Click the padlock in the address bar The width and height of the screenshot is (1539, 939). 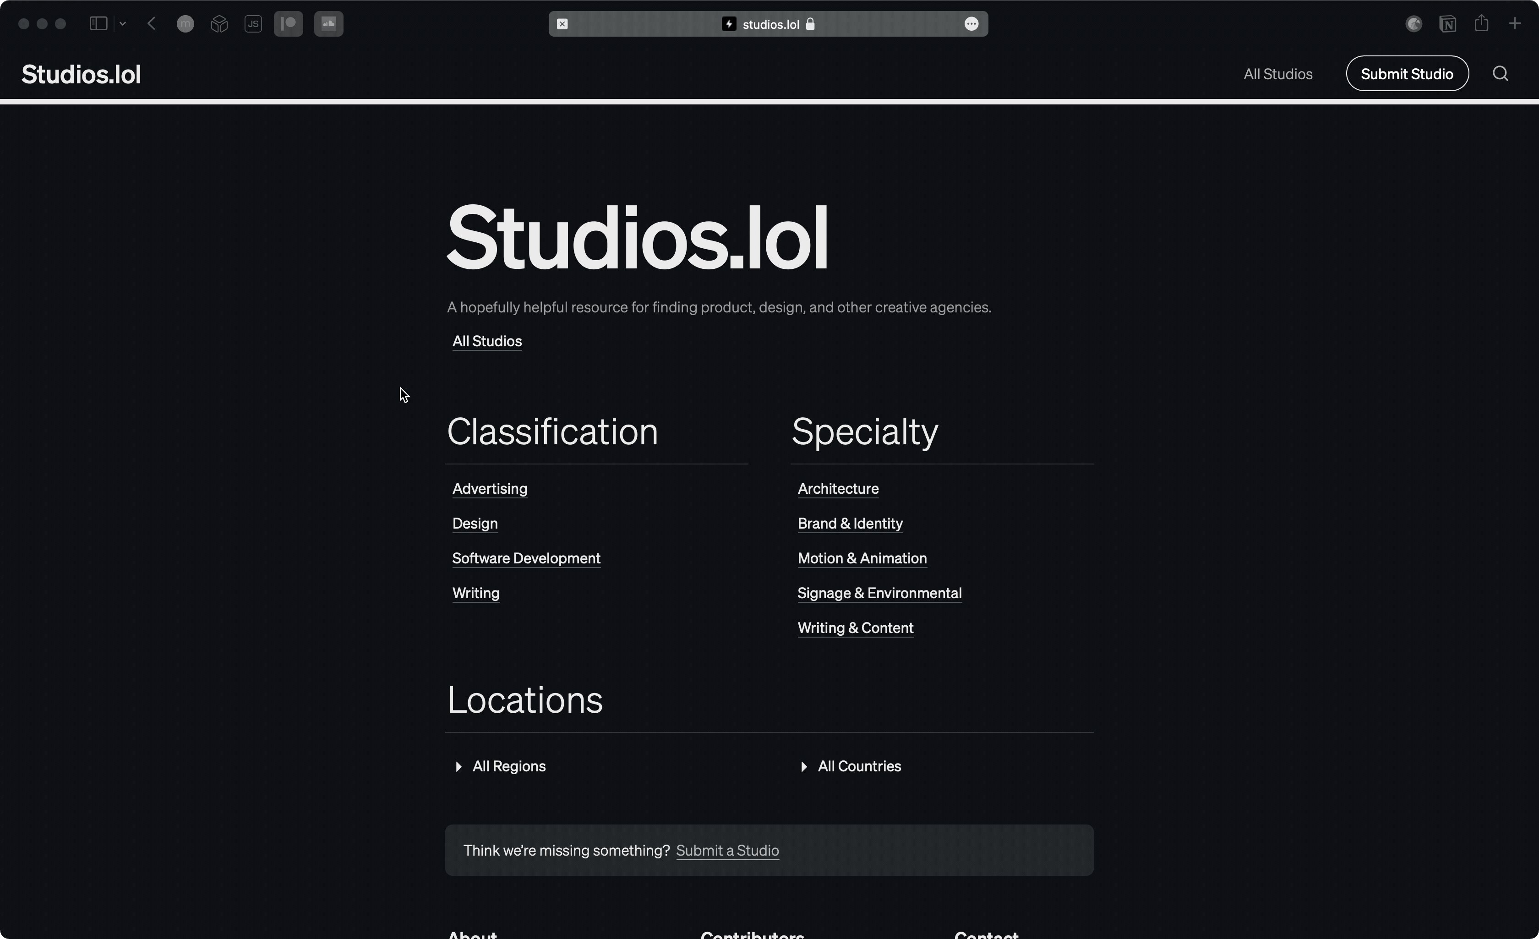pos(811,24)
